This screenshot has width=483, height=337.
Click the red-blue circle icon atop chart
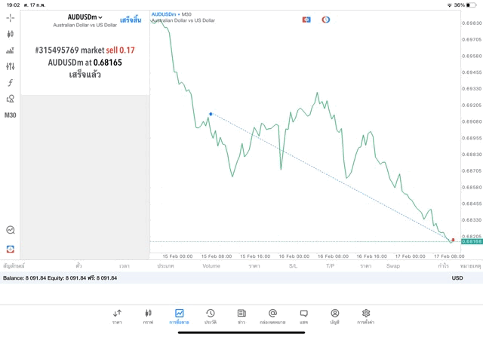point(325,20)
